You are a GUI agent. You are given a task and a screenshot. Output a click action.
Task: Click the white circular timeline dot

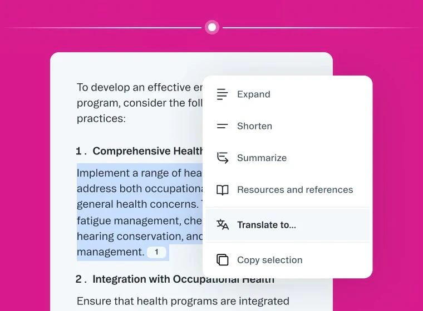212,27
